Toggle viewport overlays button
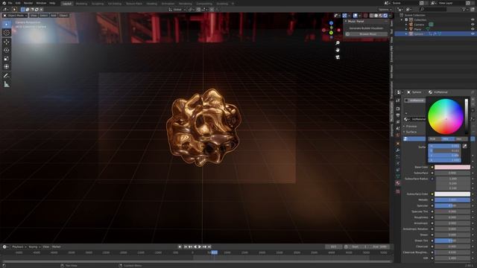477x268 pixels. point(356,16)
